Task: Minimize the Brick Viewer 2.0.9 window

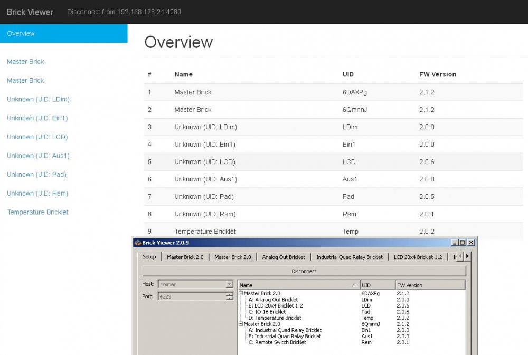Action: [455, 243]
